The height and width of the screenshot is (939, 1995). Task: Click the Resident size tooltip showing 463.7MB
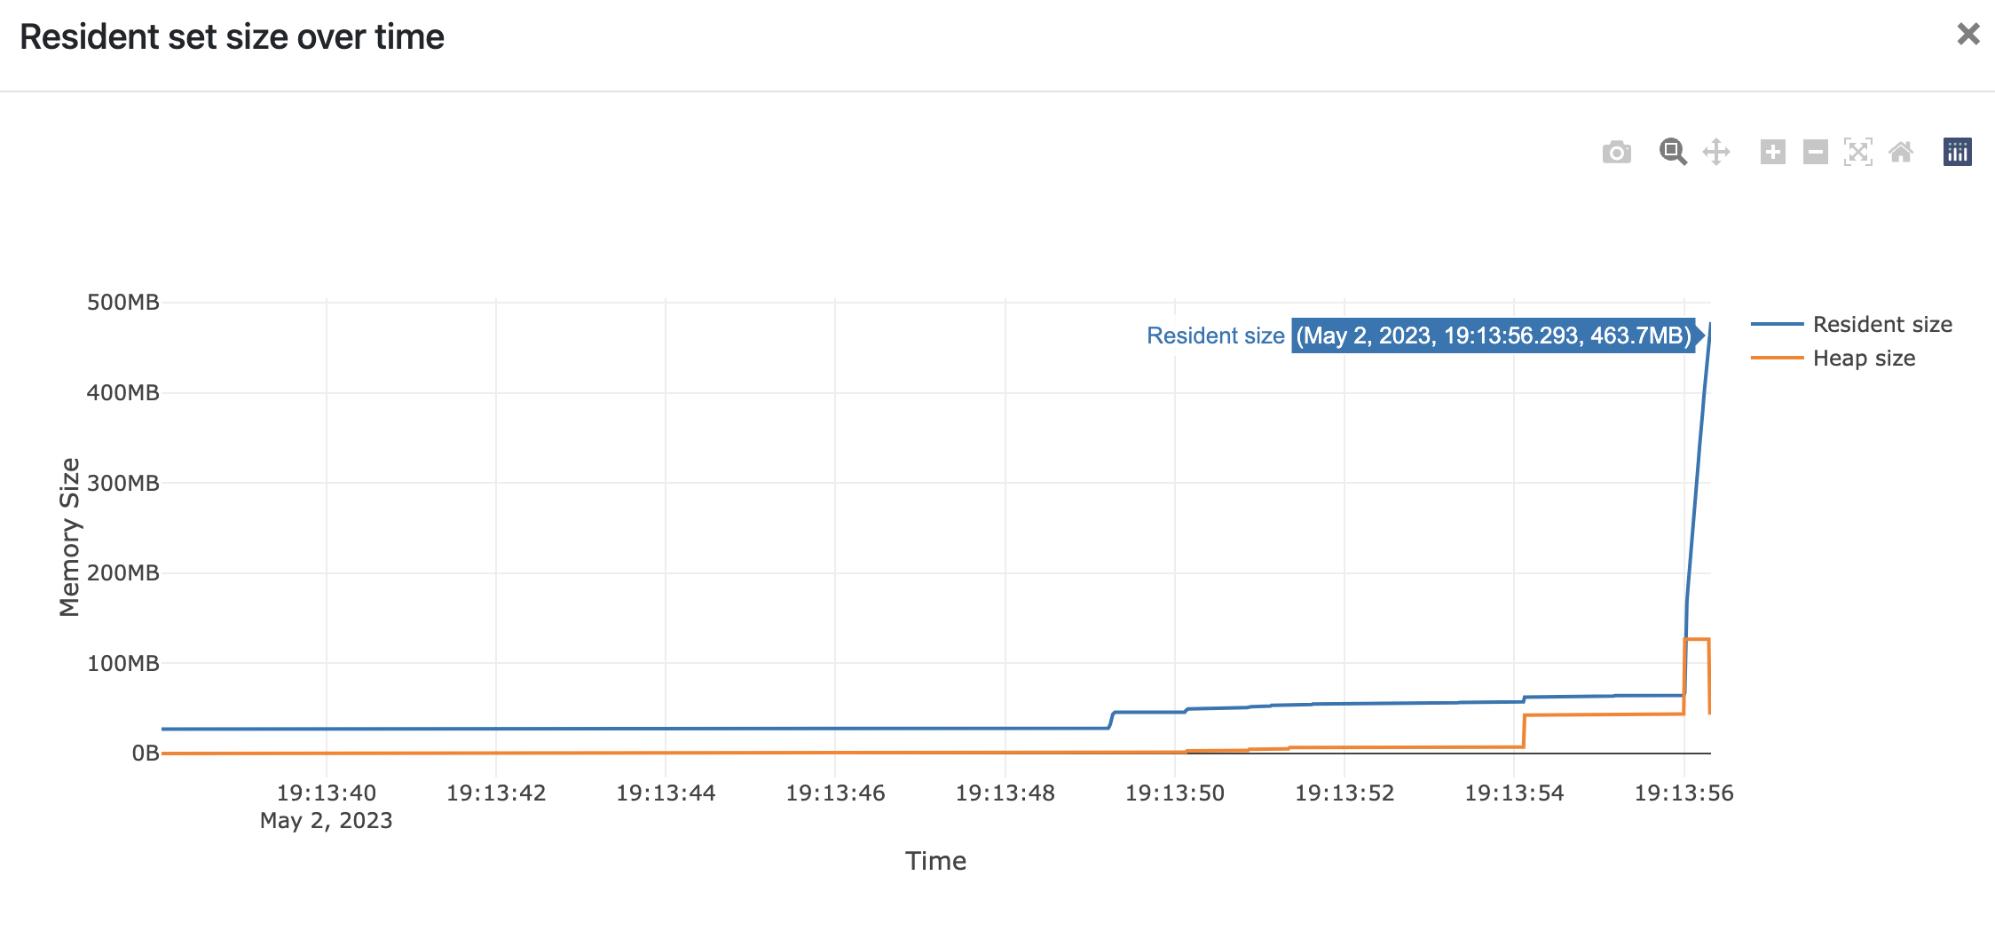pyautogui.click(x=1494, y=335)
